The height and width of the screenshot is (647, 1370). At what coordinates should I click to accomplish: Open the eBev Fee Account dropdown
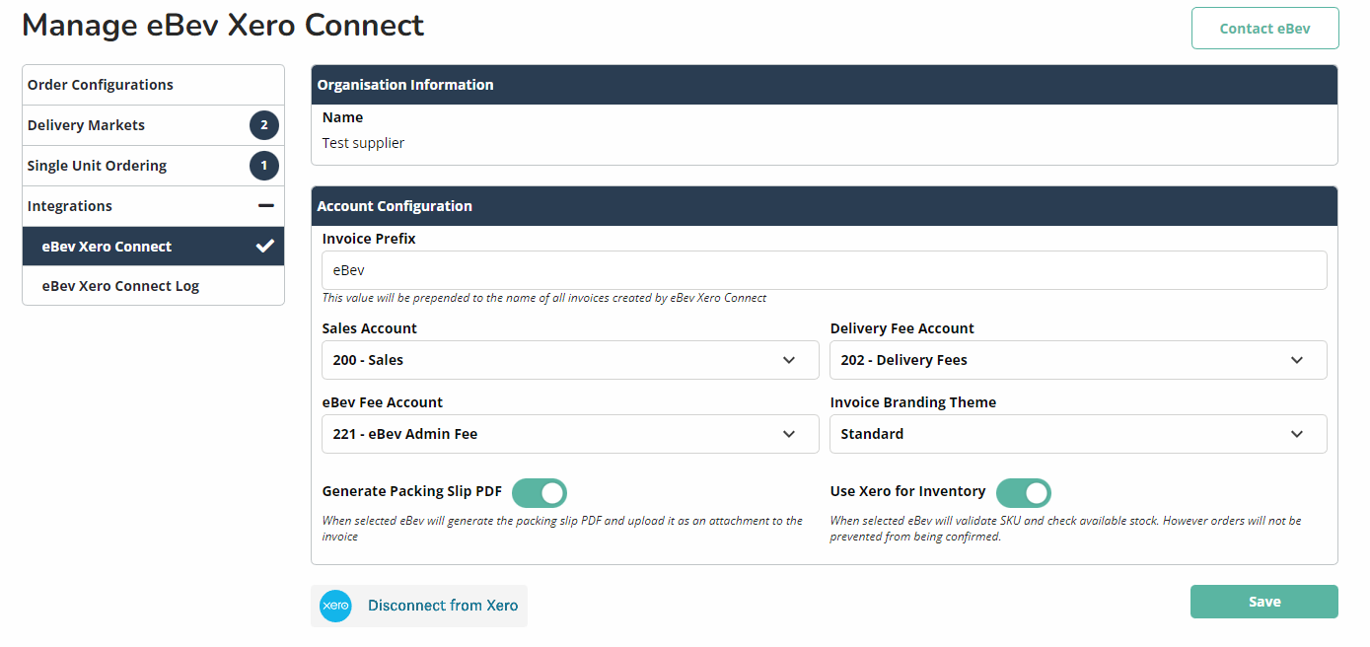tap(570, 434)
